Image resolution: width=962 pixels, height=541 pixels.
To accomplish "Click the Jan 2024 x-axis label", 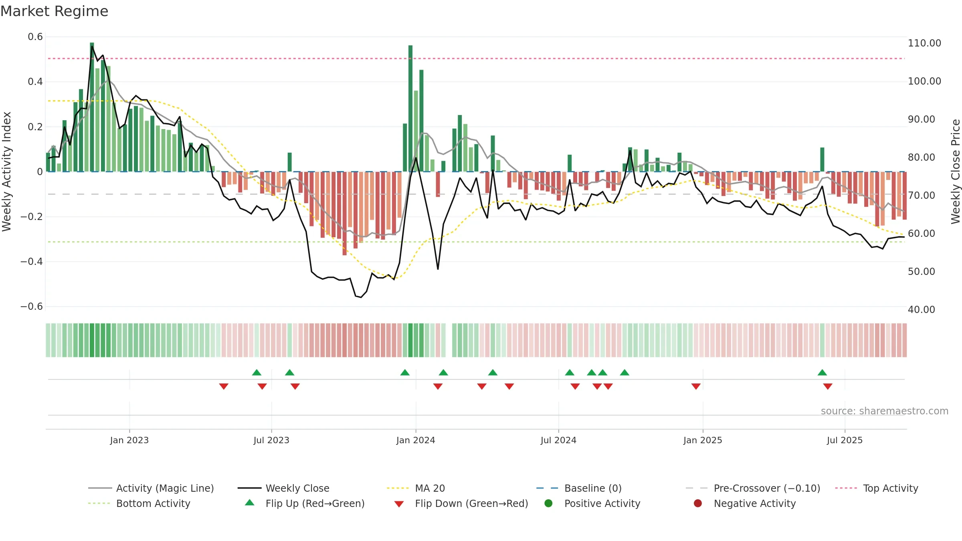I will pos(416,440).
